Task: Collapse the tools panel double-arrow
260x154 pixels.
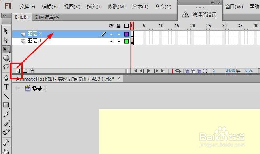Action: click(x=5, y=15)
